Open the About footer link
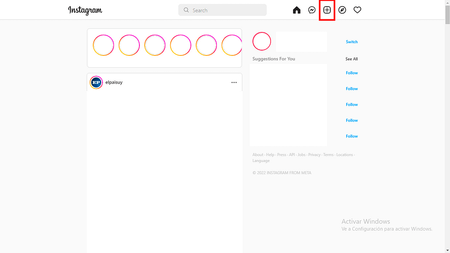This screenshot has width=450, height=253. [258, 154]
